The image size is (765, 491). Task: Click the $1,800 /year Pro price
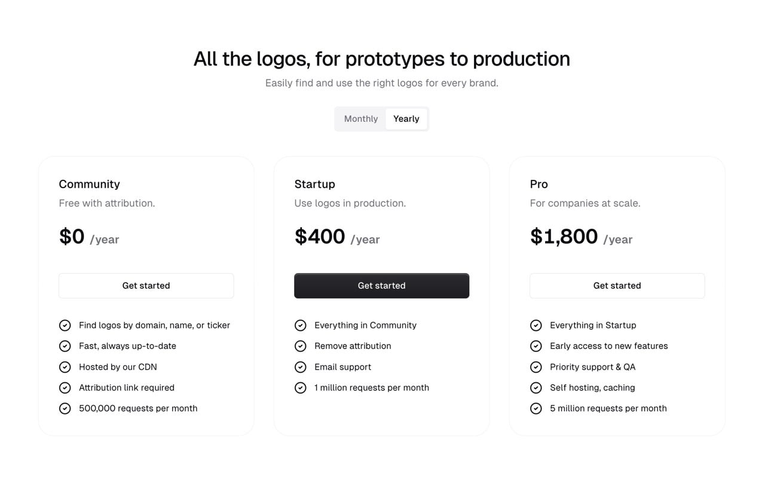pos(580,237)
